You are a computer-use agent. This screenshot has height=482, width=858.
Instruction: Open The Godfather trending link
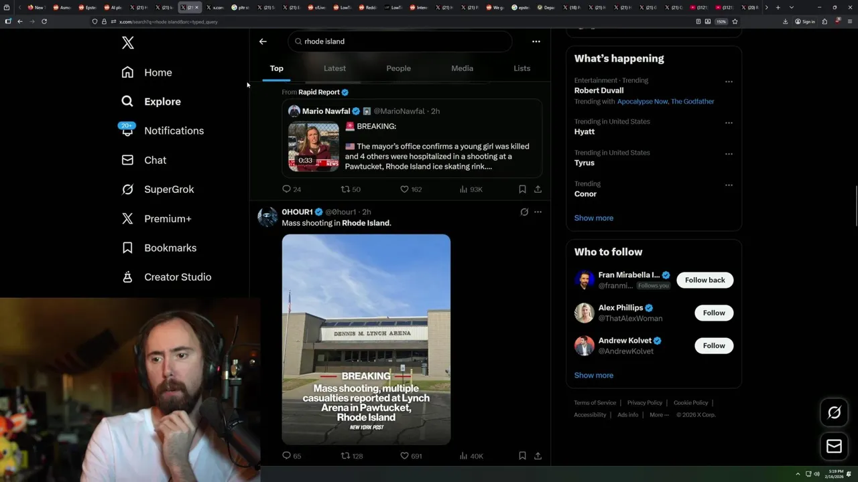pyautogui.click(x=692, y=102)
